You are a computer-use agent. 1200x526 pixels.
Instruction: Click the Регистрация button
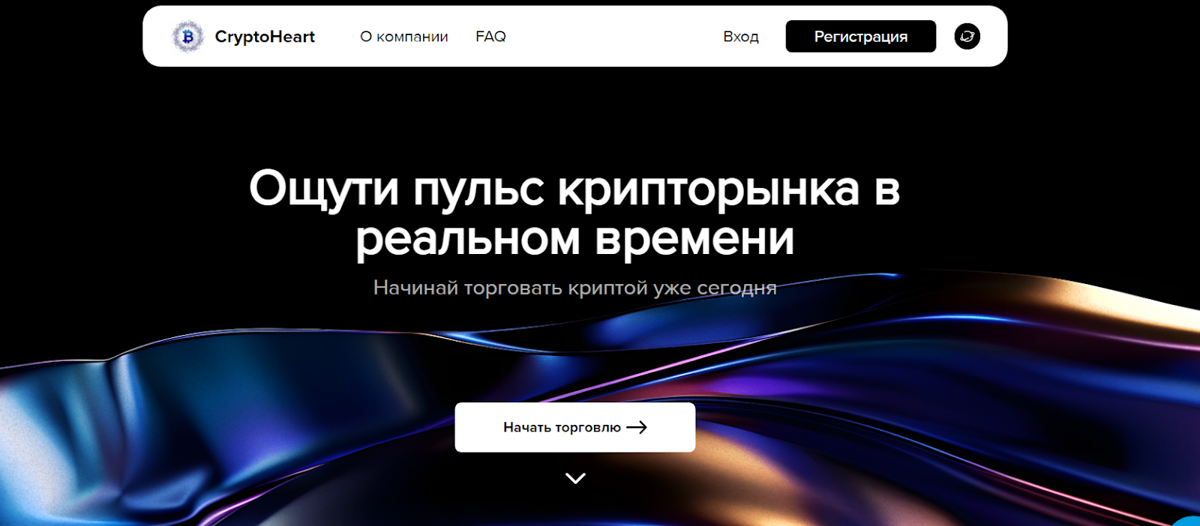click(861, 36)
